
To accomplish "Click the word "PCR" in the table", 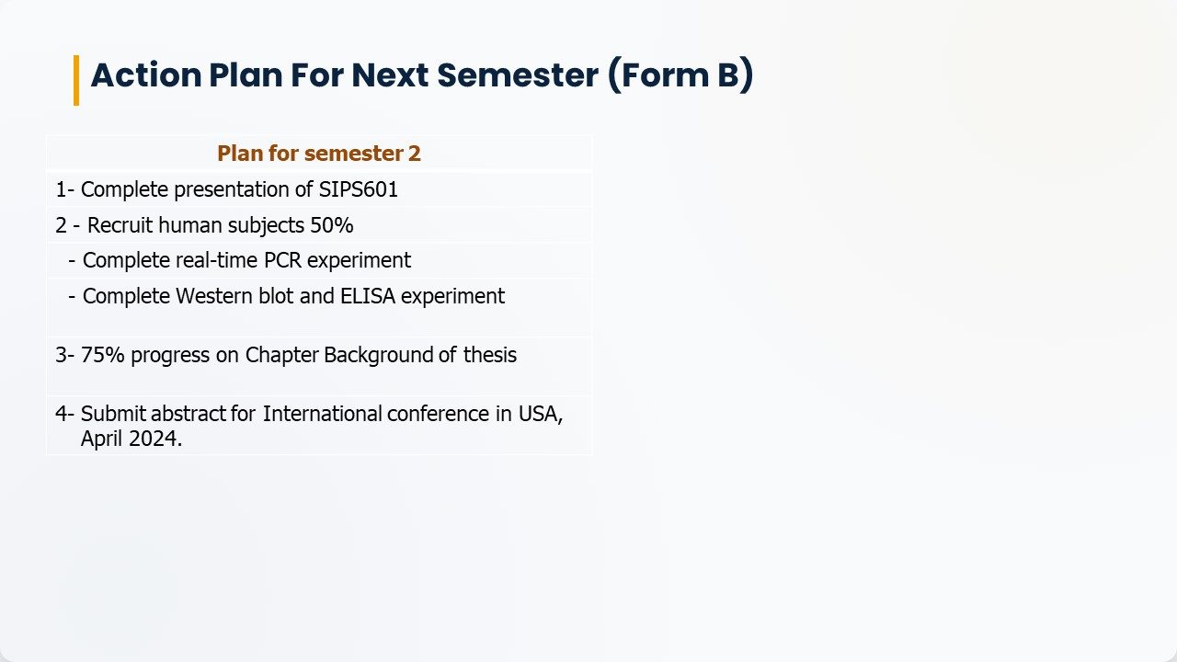I will point(282,260).
